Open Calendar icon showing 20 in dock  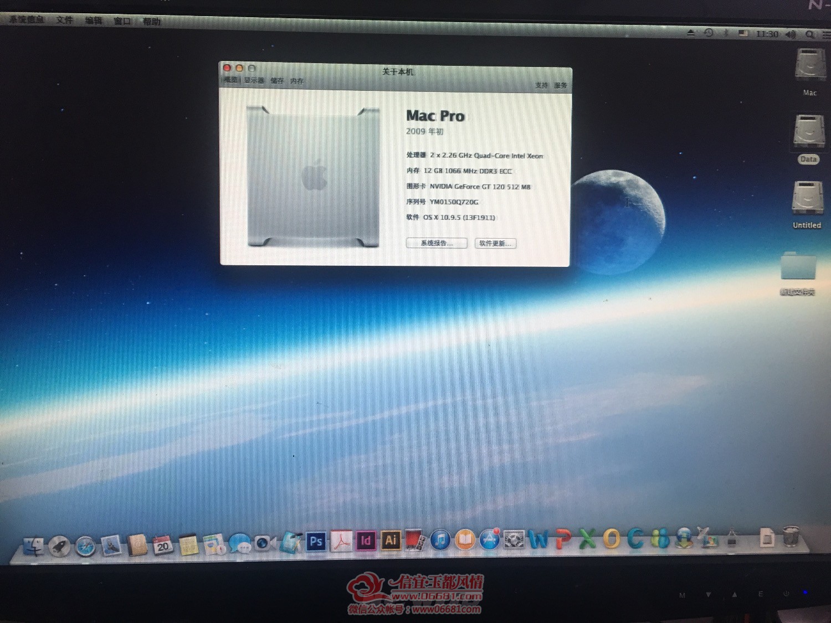(162, 545)
